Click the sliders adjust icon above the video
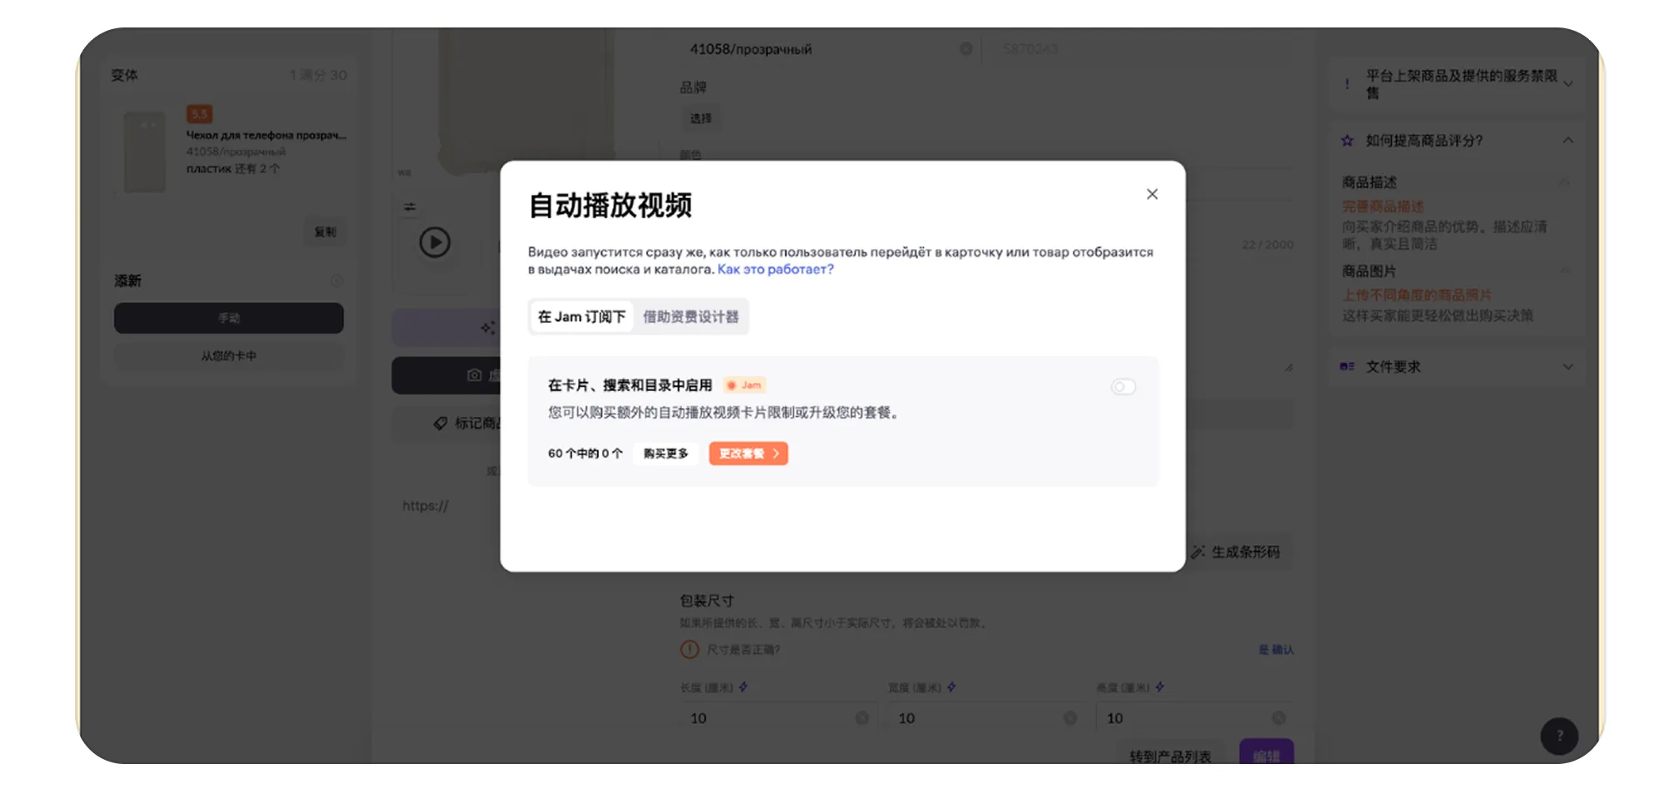Screen dimensions: 1679x789 click(410, 206)
